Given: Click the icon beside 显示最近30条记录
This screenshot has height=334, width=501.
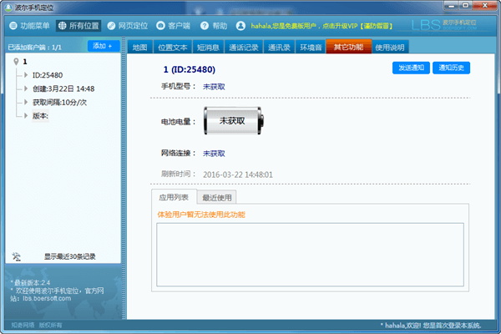Looking at the screenshot, I should coord(17,256).
